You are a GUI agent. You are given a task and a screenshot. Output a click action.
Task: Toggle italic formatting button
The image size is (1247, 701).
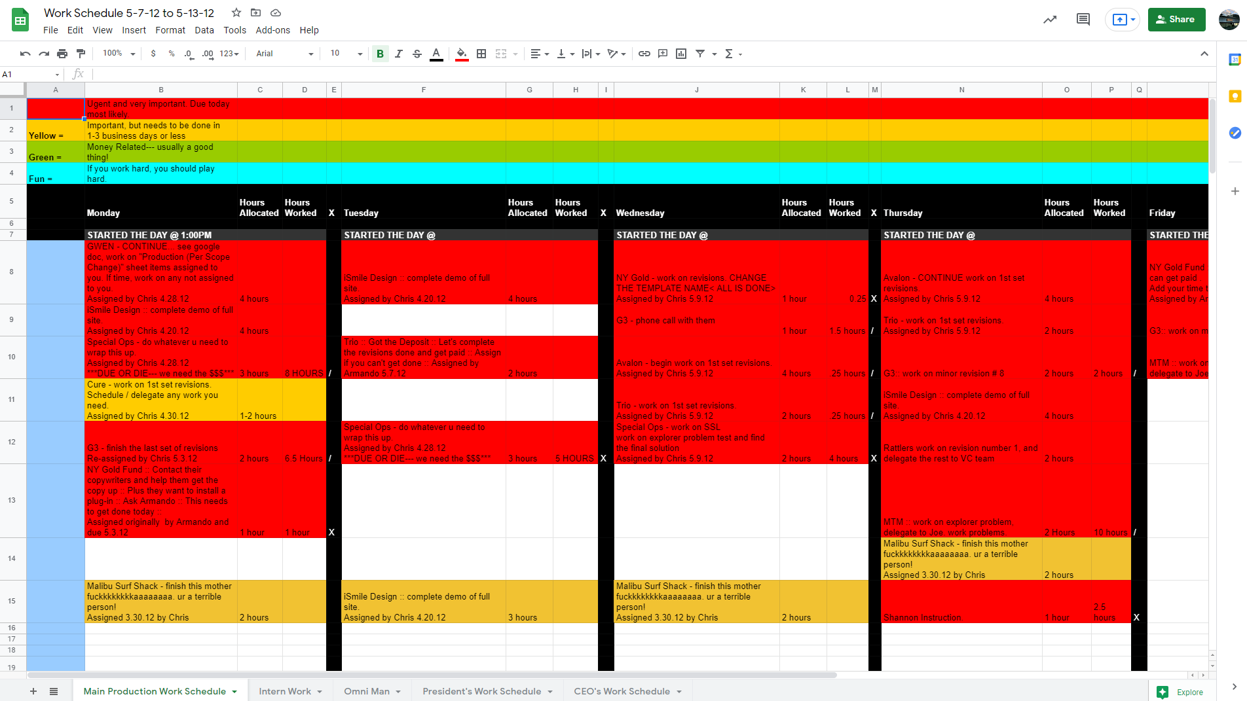coord(398,54)
